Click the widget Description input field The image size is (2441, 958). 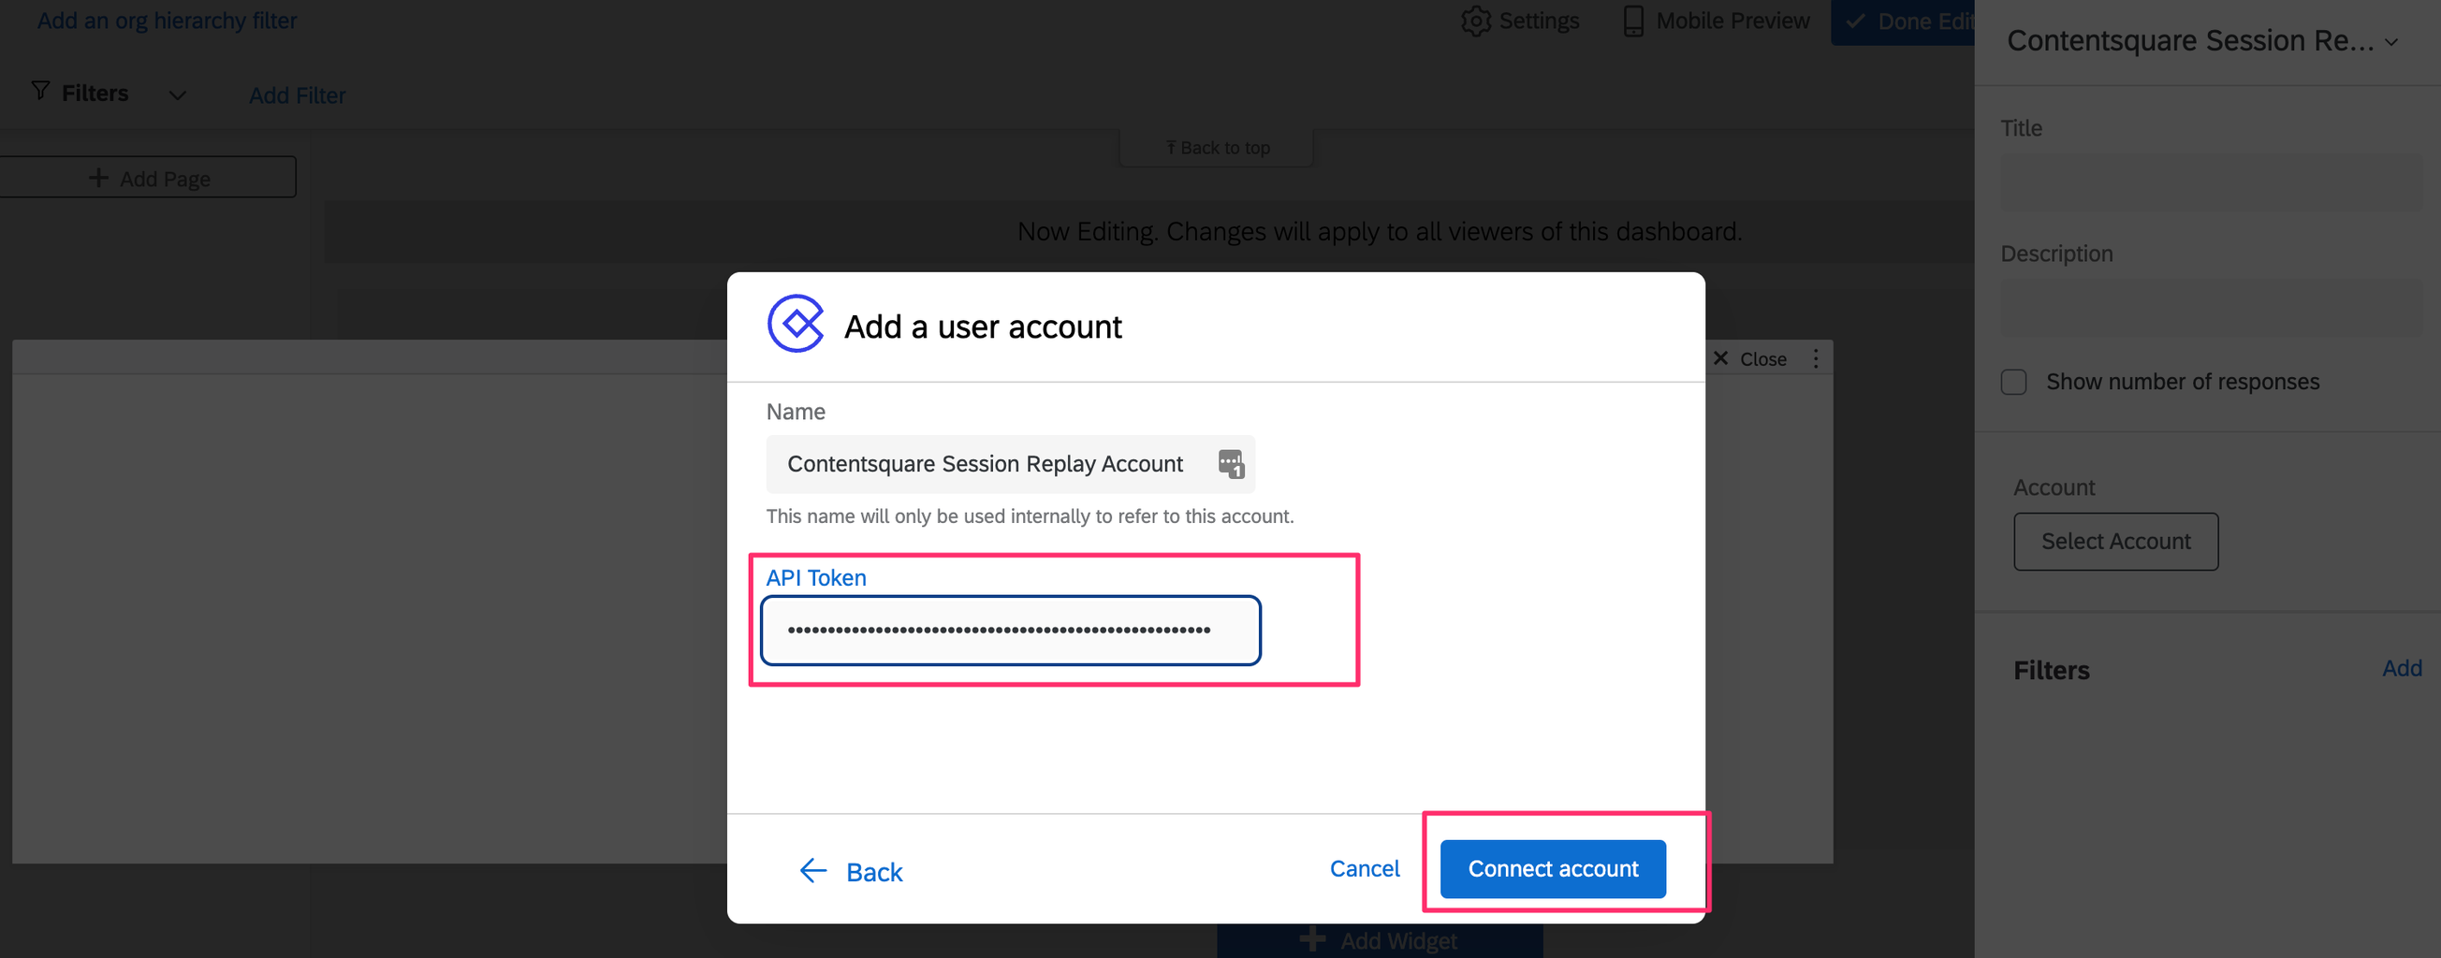2210,308
